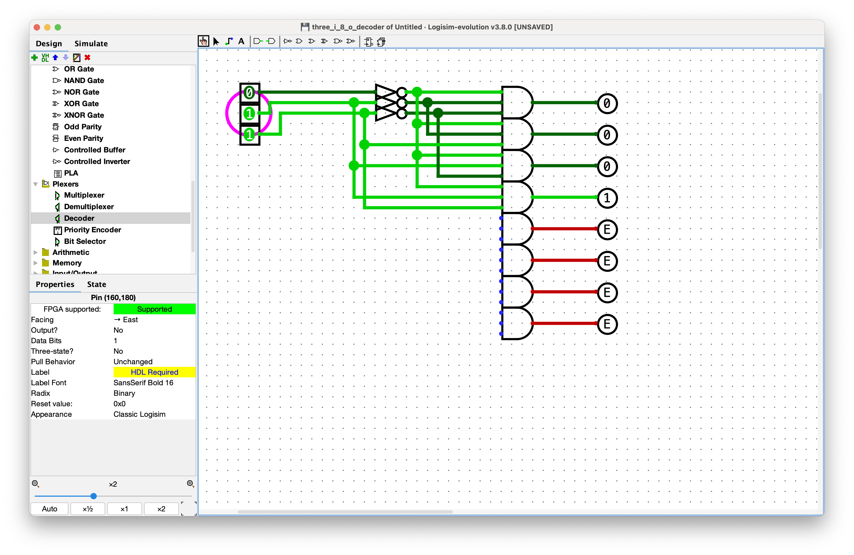Pick XOR gate in toolbar

324,42
